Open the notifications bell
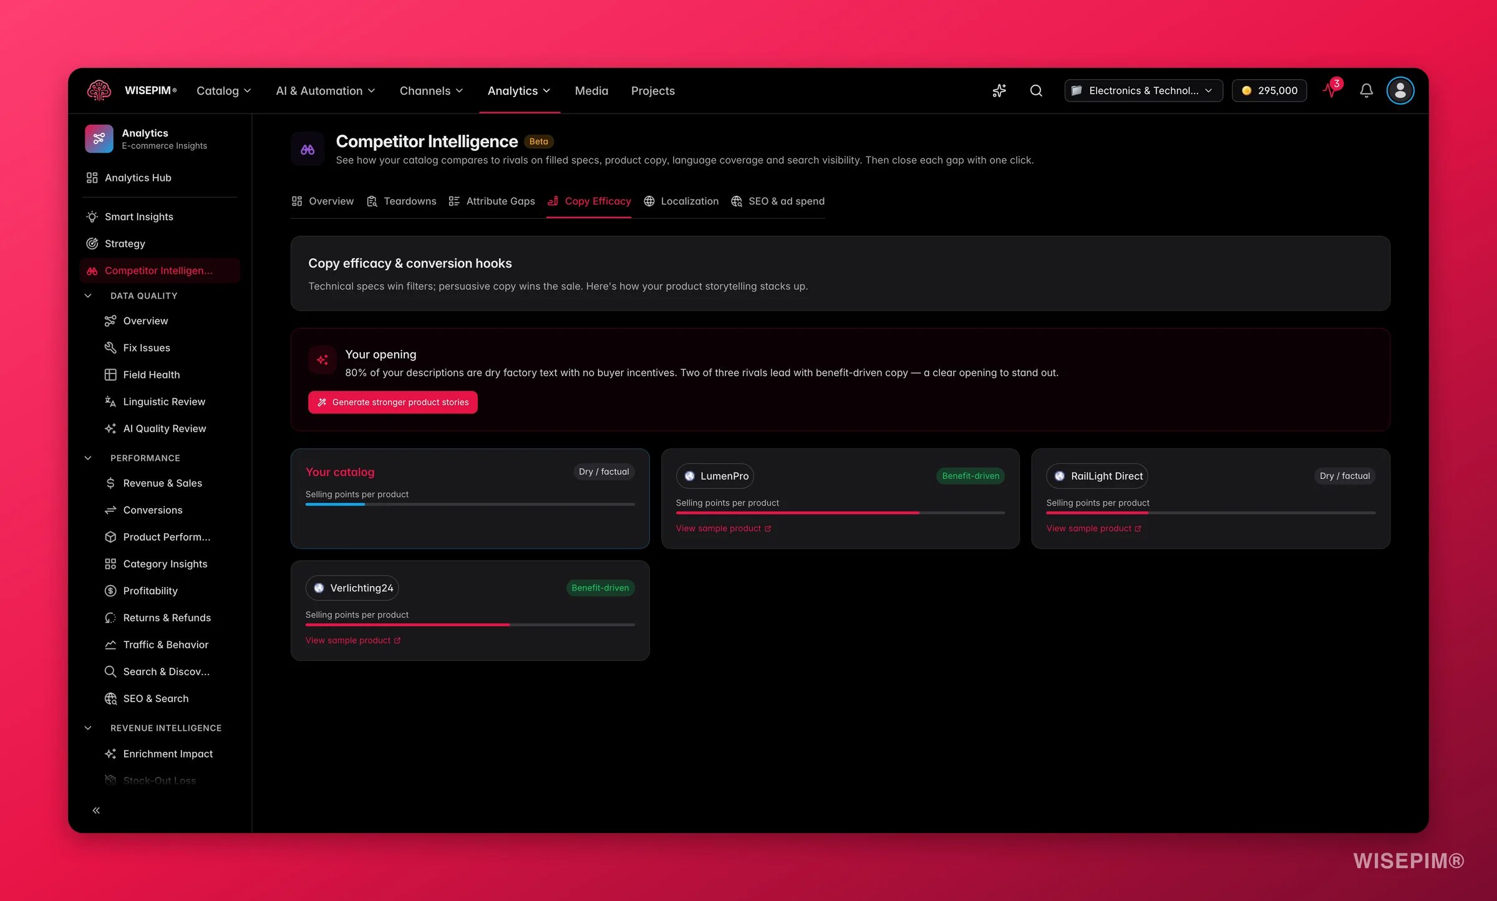Viewport: 1497px width, 901px height. (1366, 90)
